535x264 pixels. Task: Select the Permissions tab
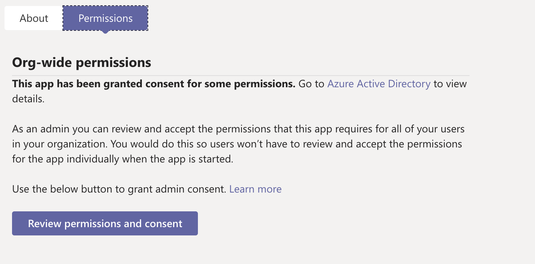point(105,18)
